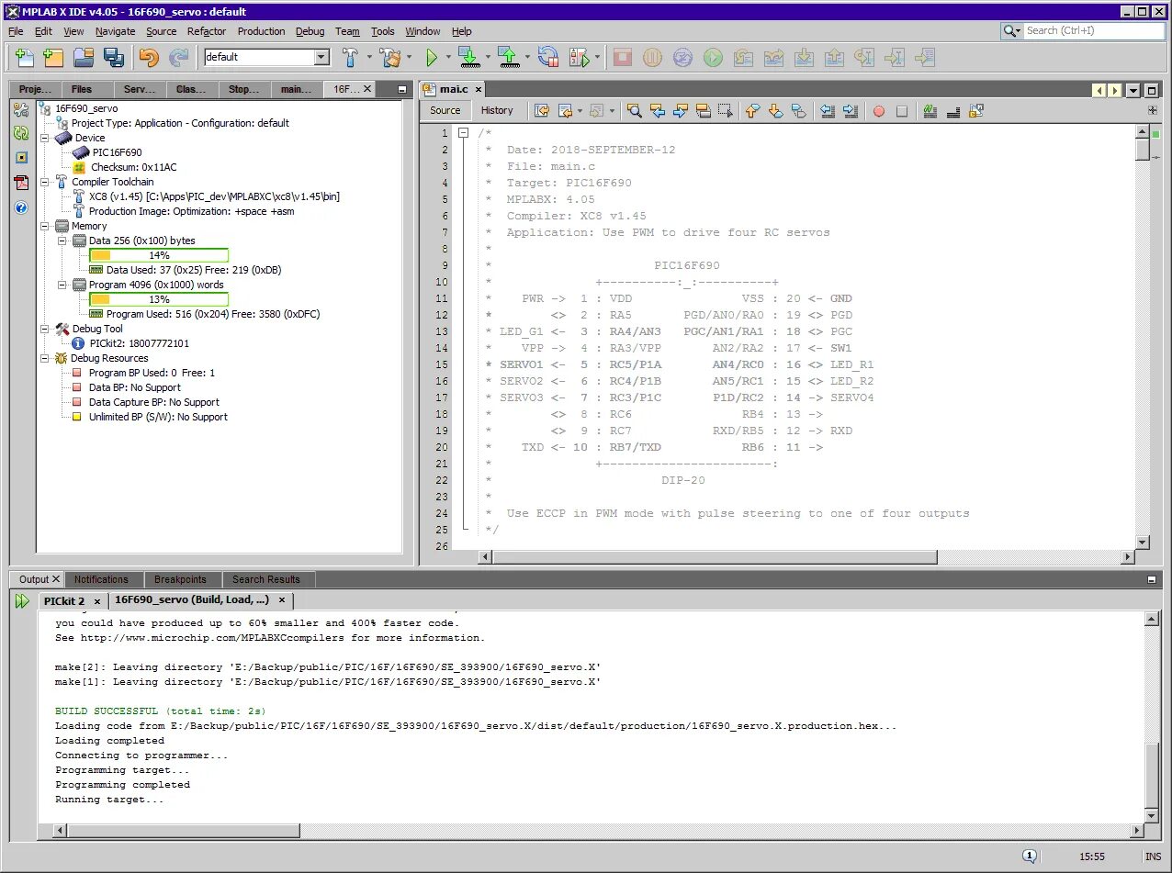Click the notifications bubble in the status bar

tap(1030, 856)
